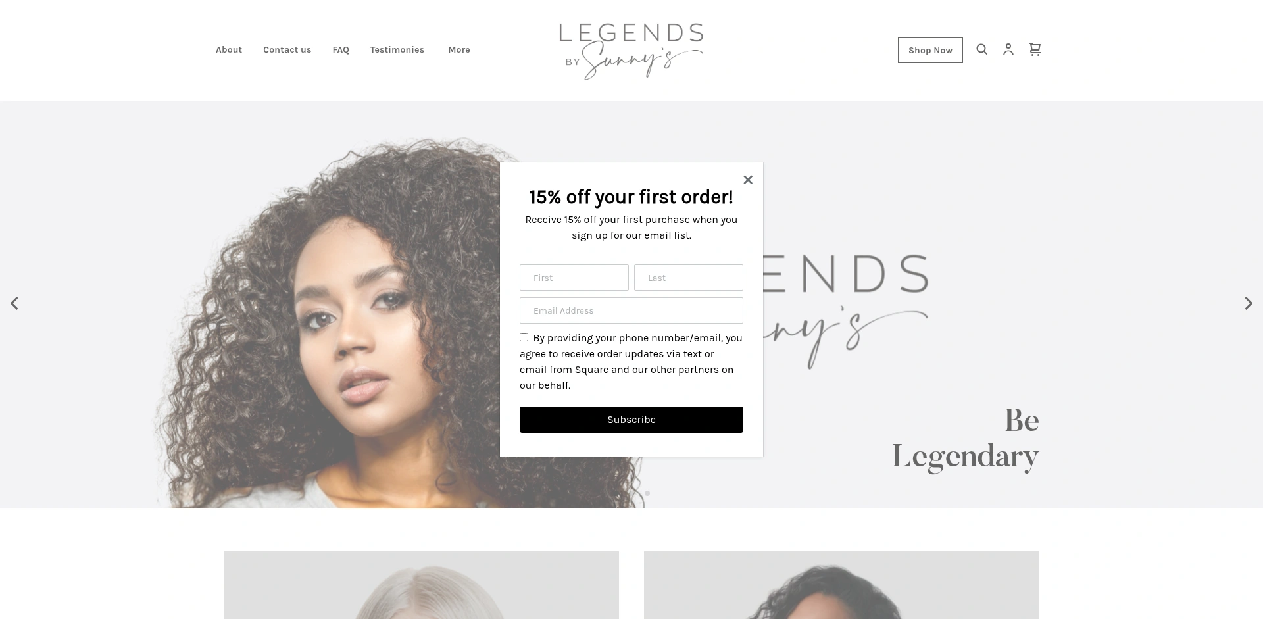Click the black Subscribe button
This screenshot has width=1263, height=619.
[631, 420]
